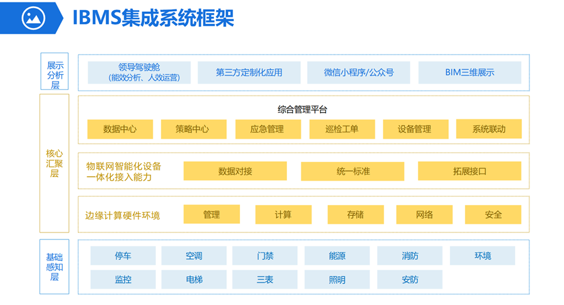Click the 门禁 box
The image size is (564, 305).
[x=265, y=256]
